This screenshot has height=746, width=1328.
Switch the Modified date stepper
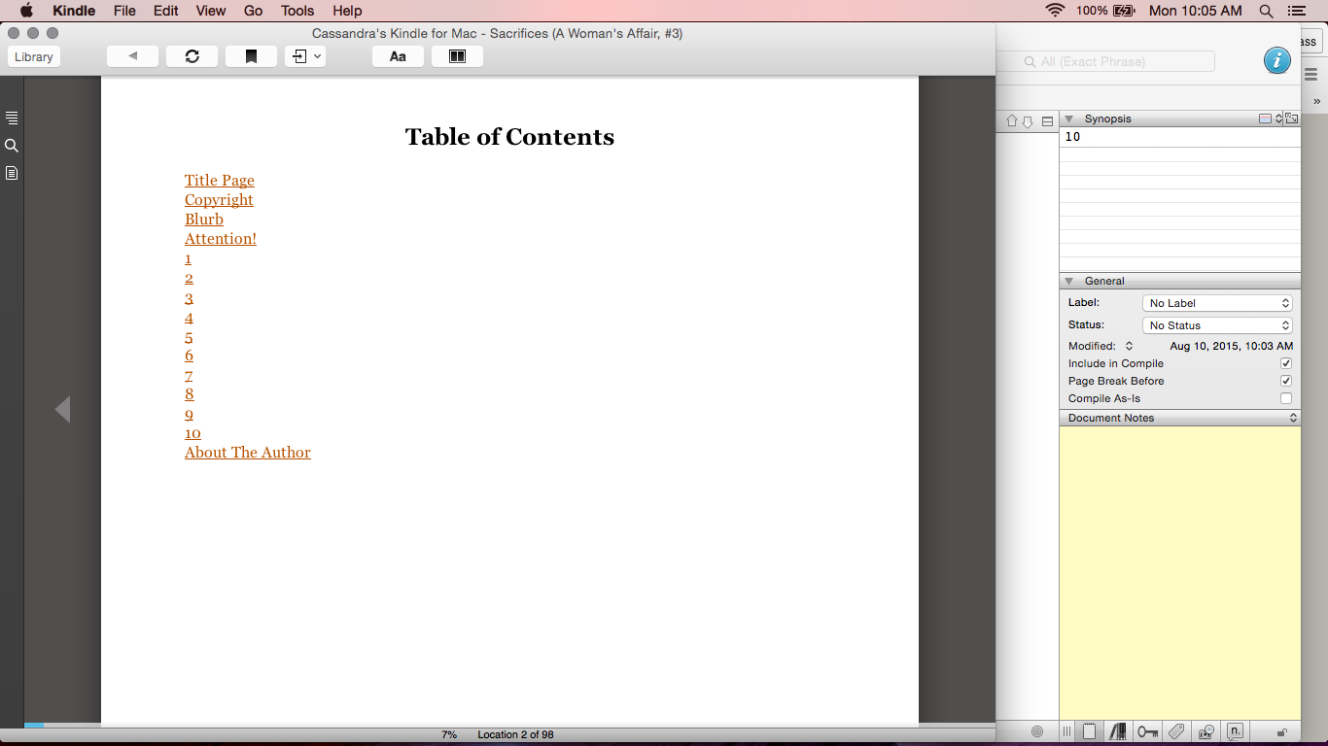(1130, 346)
